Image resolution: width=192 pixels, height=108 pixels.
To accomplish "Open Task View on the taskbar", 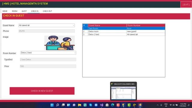I will [x=63, y=105].
